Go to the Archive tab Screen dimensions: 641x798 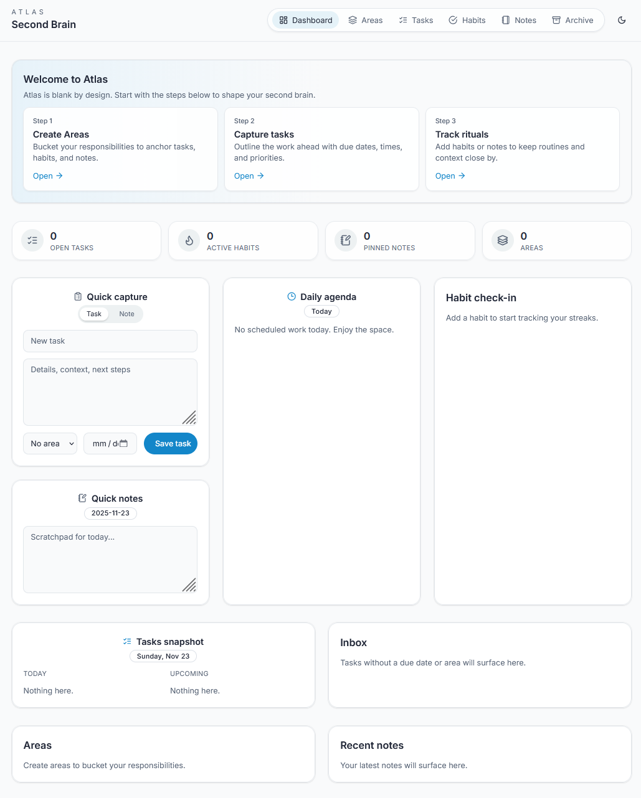point(572,20)
